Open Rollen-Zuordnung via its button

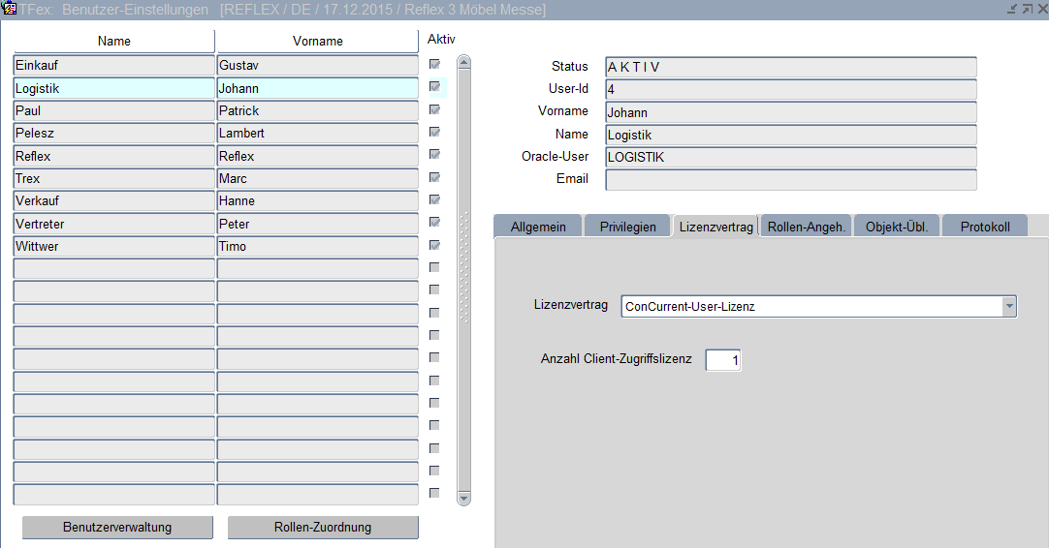pyautogui.click(x=323, y=528)
